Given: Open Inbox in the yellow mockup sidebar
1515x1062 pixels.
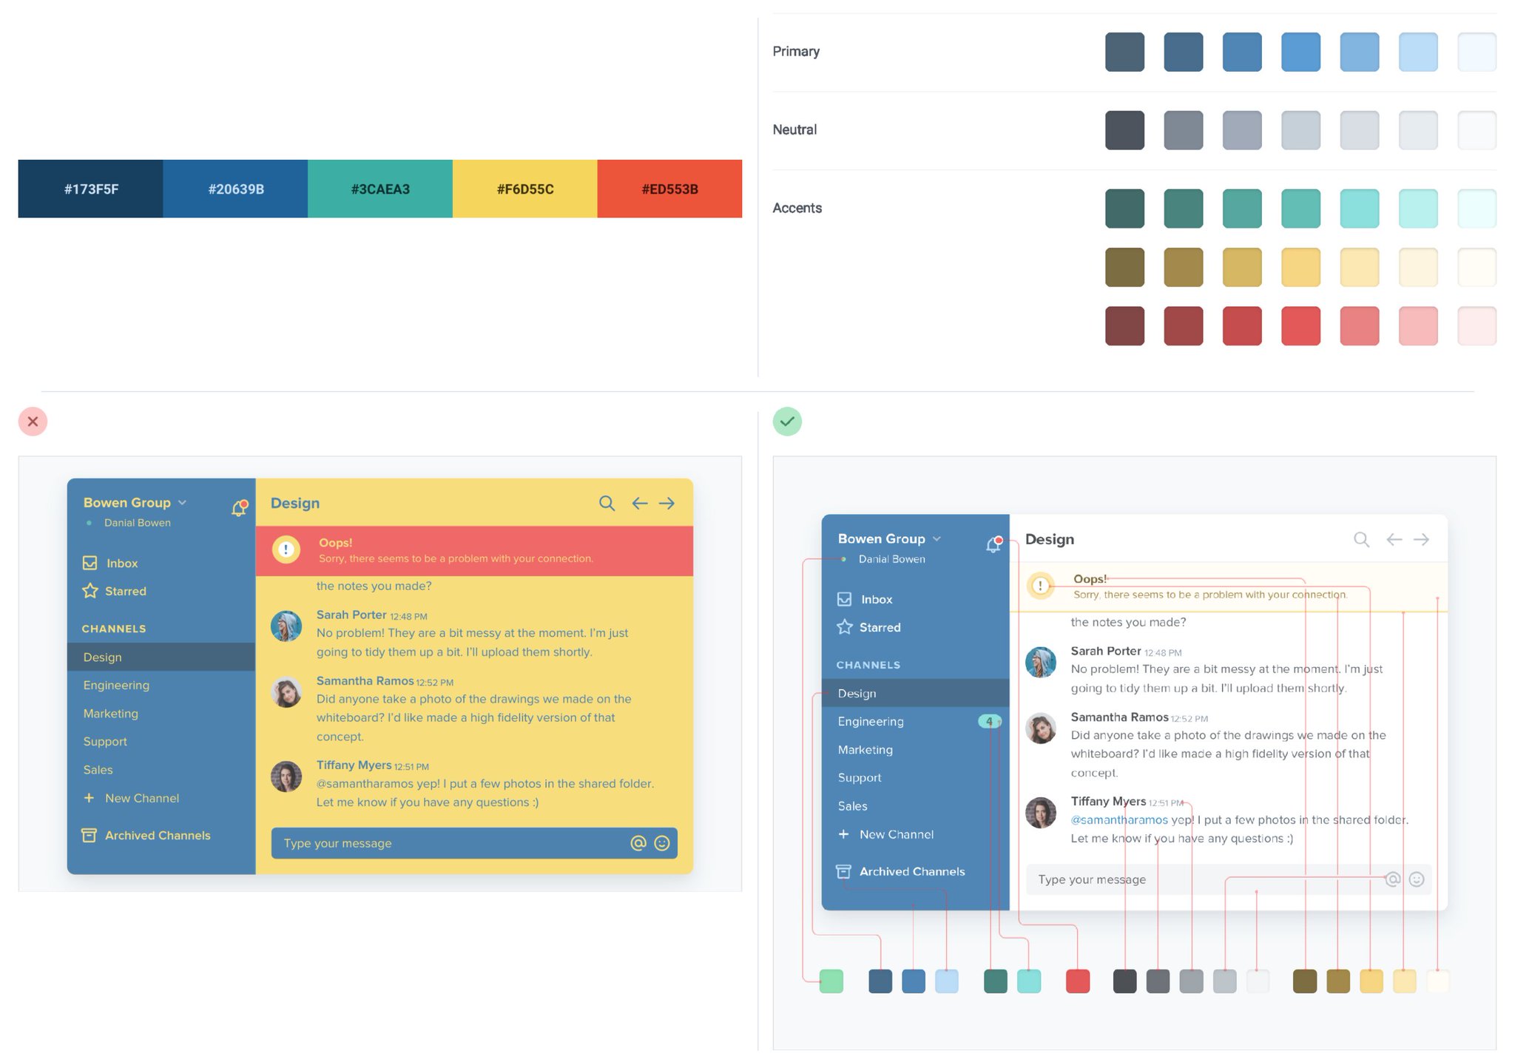Looking at the screenshot, I should 109,564.
